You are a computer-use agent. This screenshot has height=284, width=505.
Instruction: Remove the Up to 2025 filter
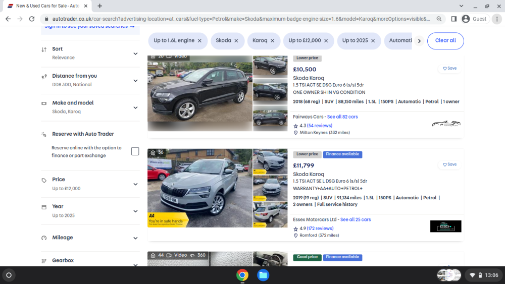373,41
